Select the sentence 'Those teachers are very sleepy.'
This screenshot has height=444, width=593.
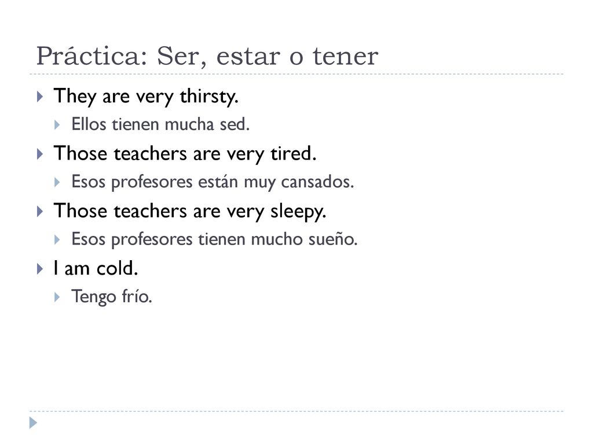click(190, 211)
